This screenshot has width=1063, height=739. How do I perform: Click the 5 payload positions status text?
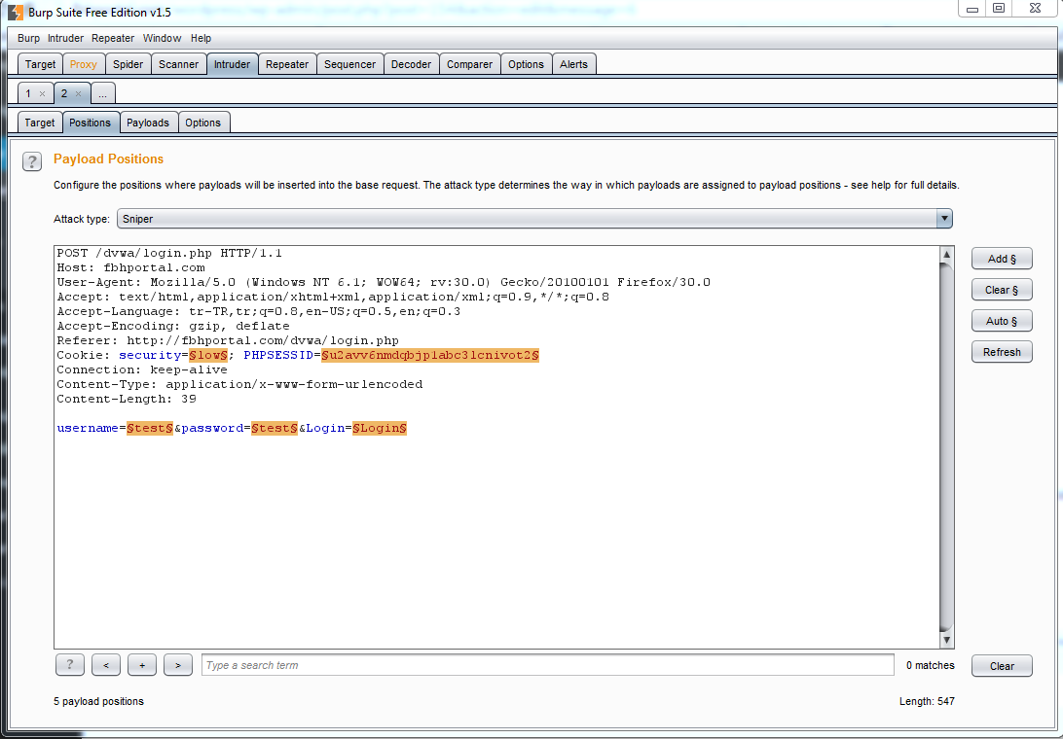click(x=99, y=702)
